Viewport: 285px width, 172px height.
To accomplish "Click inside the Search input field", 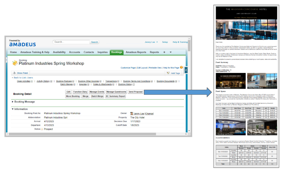I will [71, 42].
